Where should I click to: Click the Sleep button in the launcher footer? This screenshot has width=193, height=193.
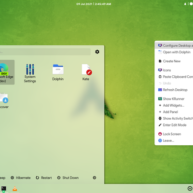tap(2, 178)
